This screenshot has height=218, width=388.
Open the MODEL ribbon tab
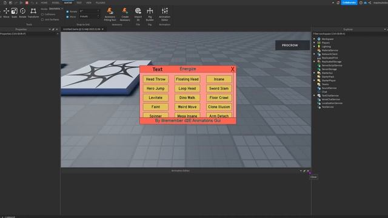(x=55, y=2)
